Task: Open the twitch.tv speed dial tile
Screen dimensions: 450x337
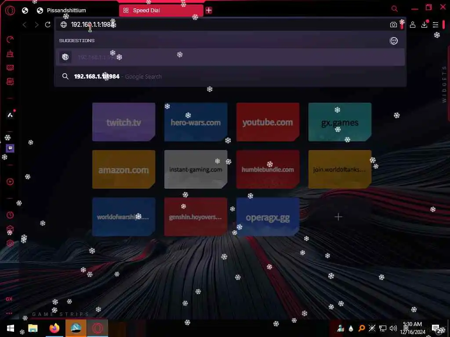Action: (123, 122)
